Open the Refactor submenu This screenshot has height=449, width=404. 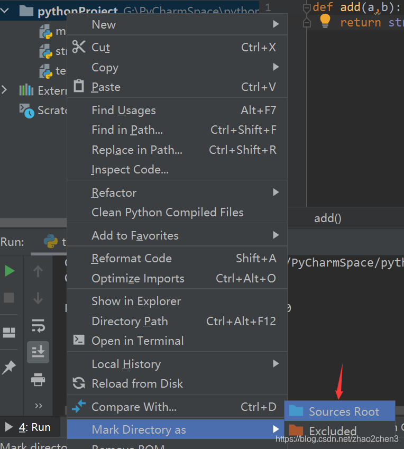(x=177, y=193)
